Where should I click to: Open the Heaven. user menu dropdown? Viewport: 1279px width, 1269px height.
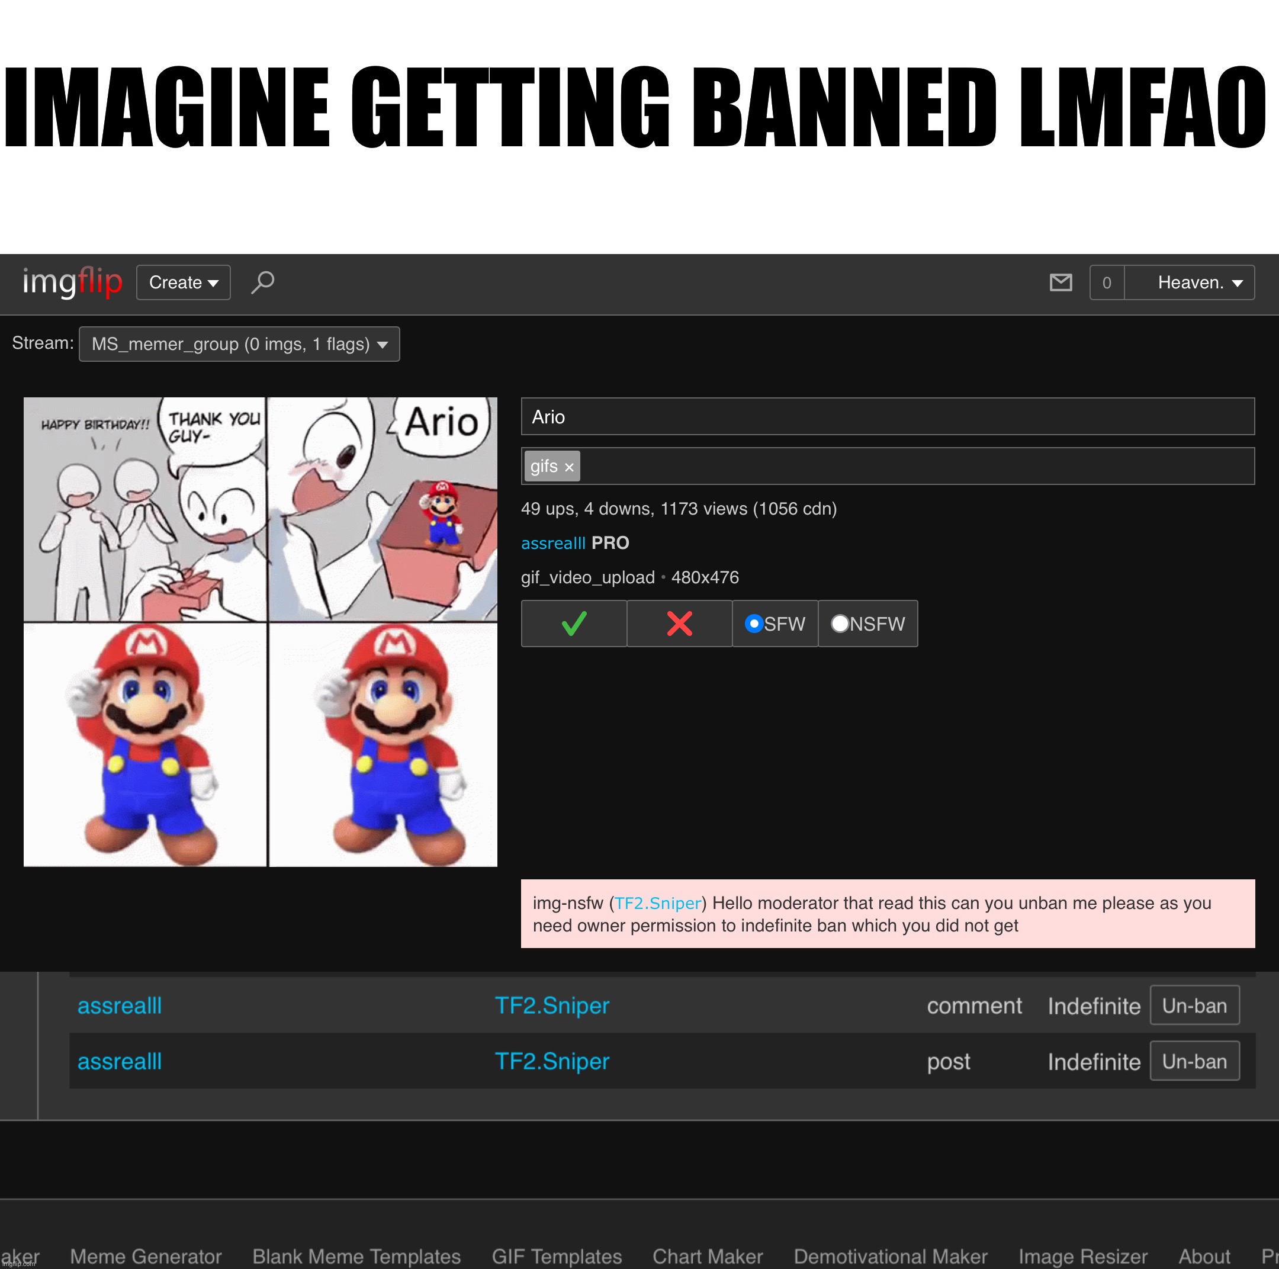1190,282
